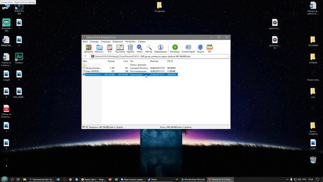Screen dimensions: 323x182
Task: Switch to Wondershare Filmora9 taskbar window
Action: (193, 179)
